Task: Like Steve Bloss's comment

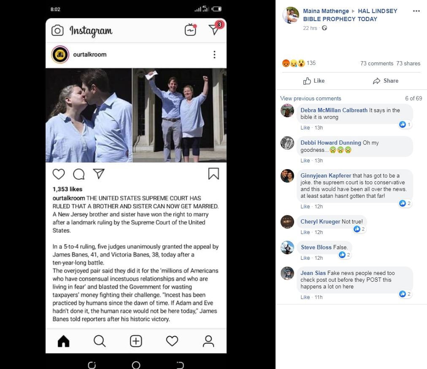Action: click(x=305, y=258)
